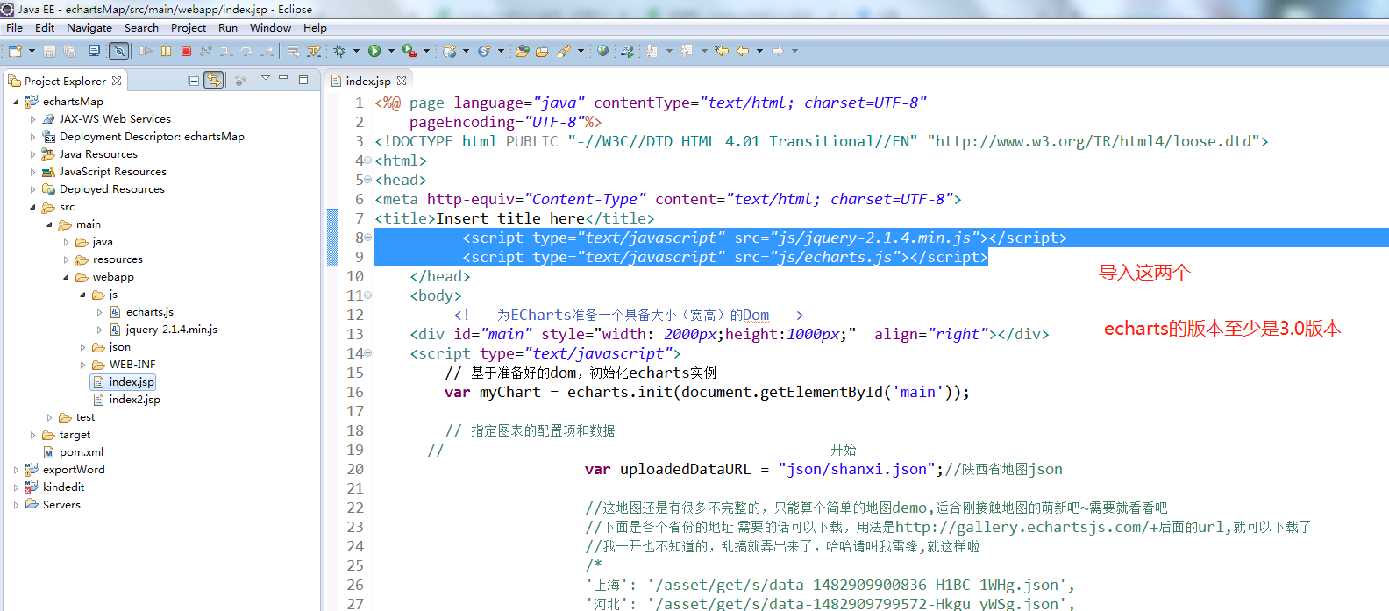
Task: Open the Edit menu
Action: coord(45,28)
